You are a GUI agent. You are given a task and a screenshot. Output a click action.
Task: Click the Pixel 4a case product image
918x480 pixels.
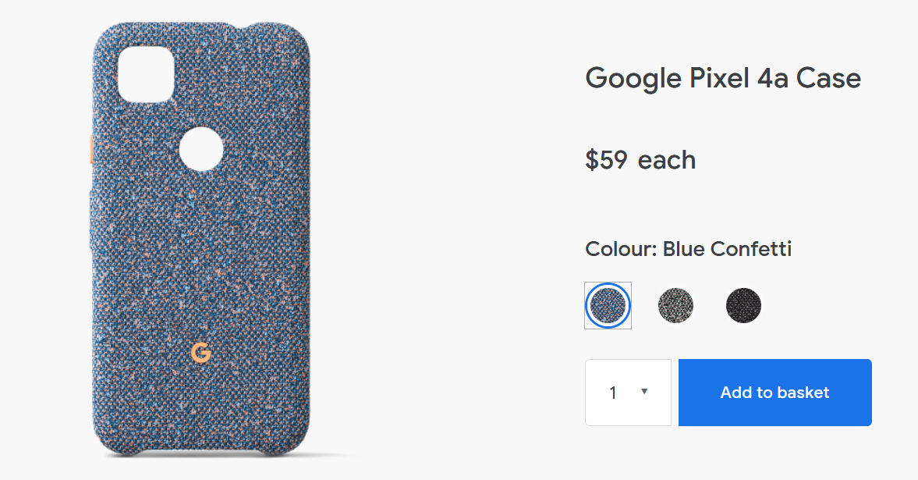(x=200, y=239)
